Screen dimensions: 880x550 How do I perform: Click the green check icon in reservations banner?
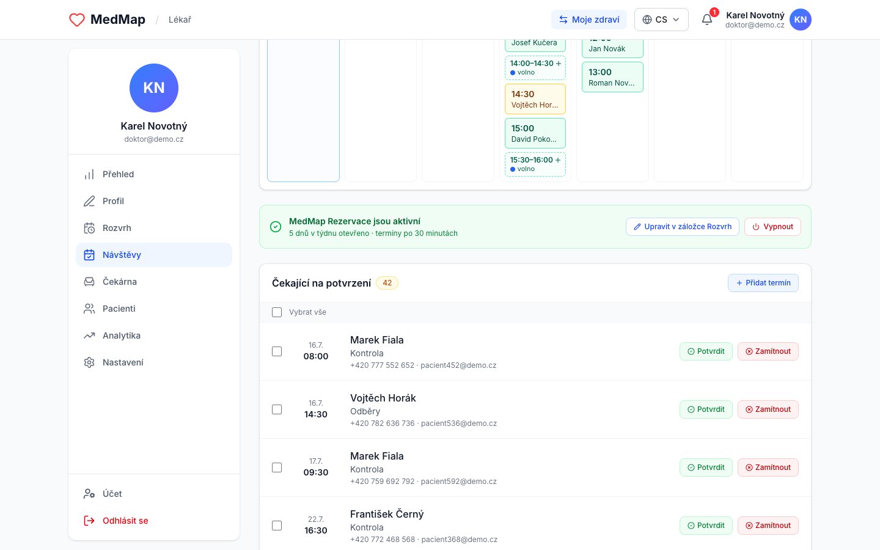pos(276,227)
